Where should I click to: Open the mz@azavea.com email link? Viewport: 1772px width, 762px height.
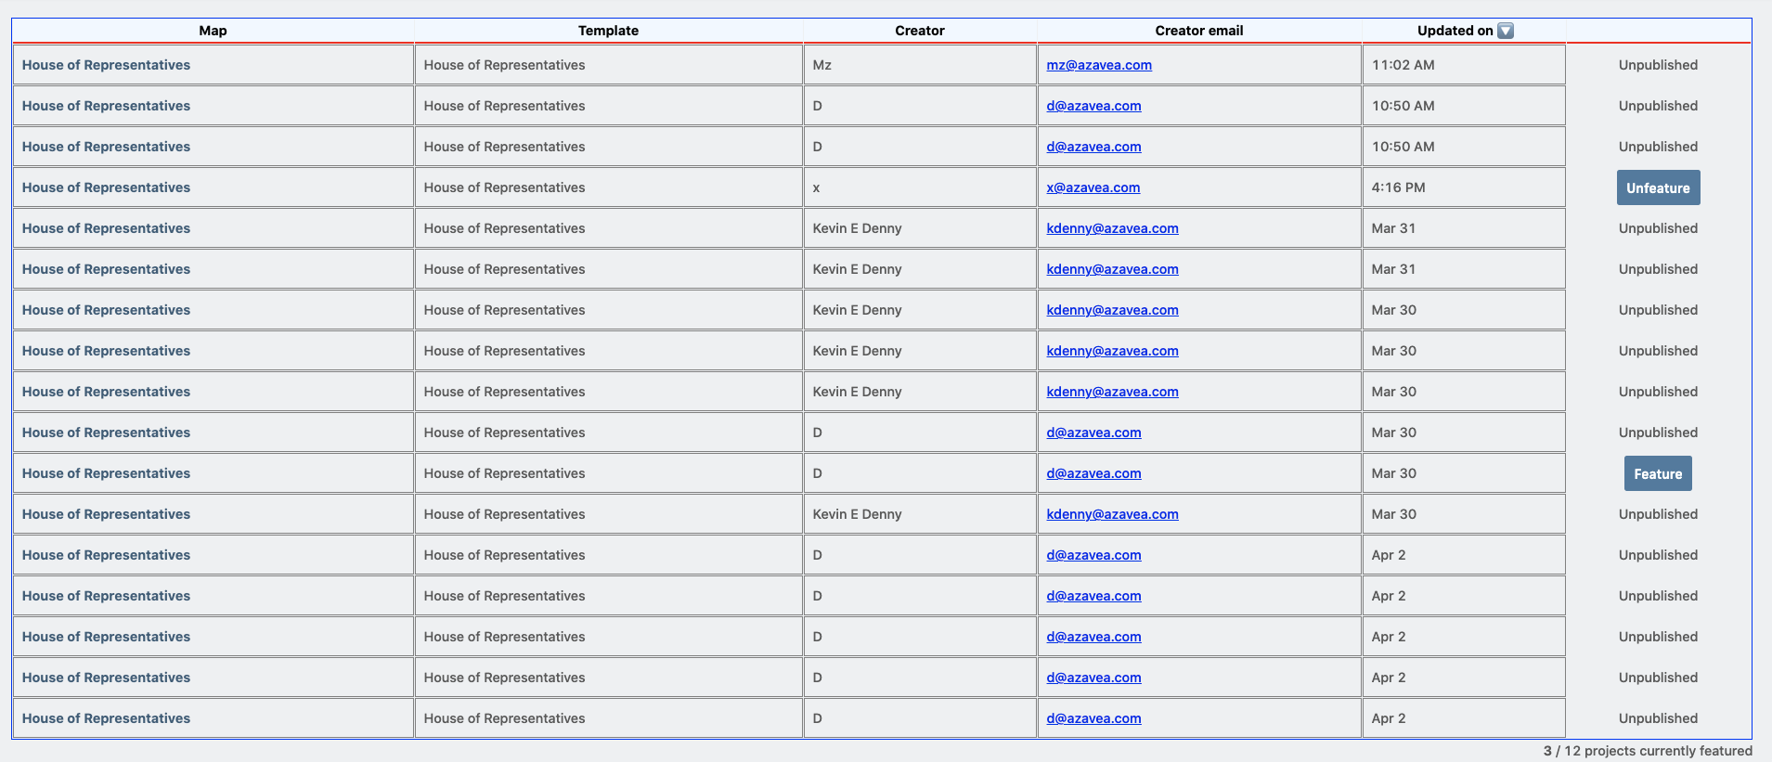[x=1099, y=65]
